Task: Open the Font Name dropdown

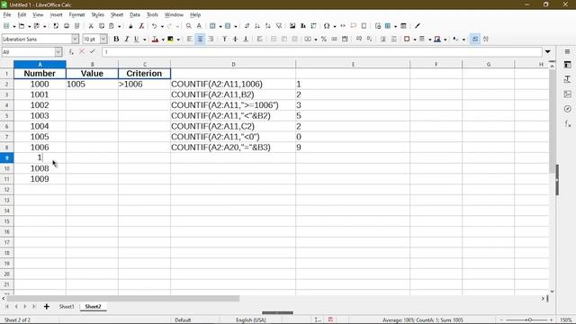Action: [x=75, y=39]
